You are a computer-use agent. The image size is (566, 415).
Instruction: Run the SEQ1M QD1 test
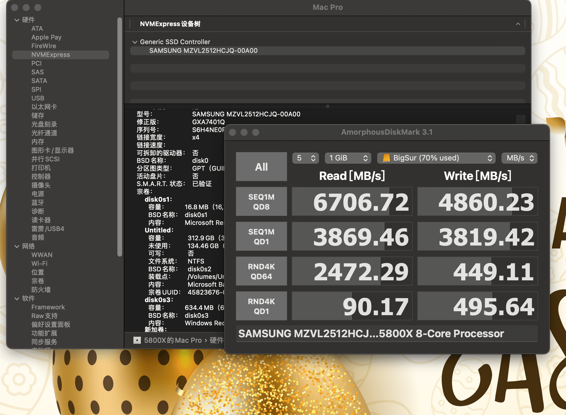coord(261,237)
